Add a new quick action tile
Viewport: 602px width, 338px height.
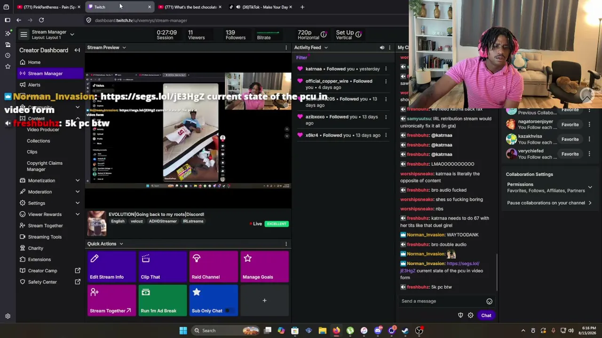click(x=265, y=301)
